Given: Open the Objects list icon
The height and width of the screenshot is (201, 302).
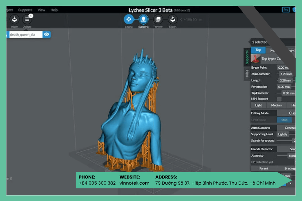Looking at the screenshot, I should click(27, 19).
